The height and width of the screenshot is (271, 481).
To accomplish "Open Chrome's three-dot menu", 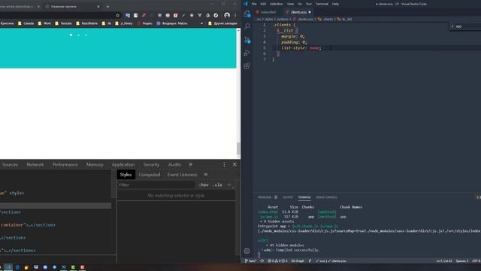I will pos(235,15).
